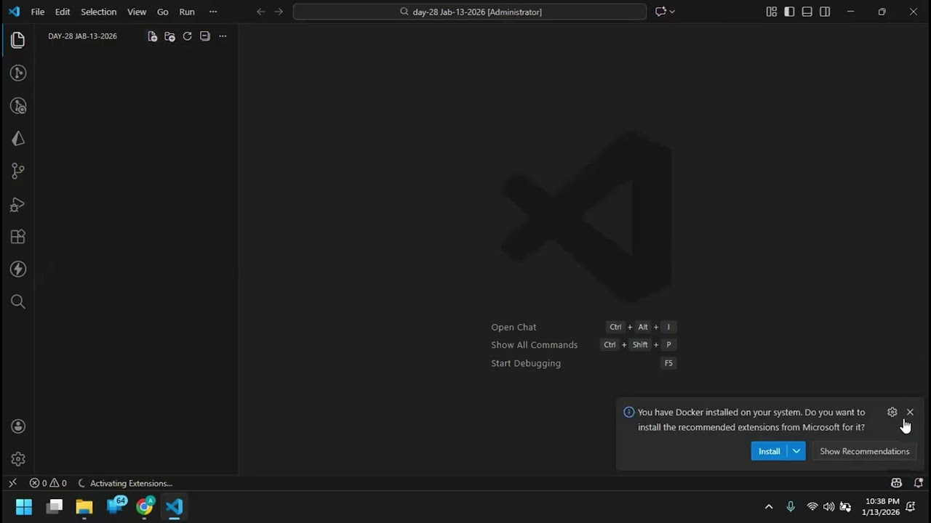
Task: Open the Copilot chat icon in title bar
Action: (660, 12)
